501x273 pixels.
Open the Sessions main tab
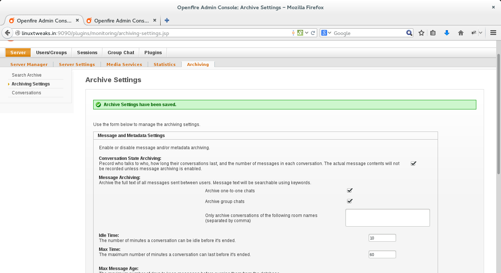pos(87,53)
